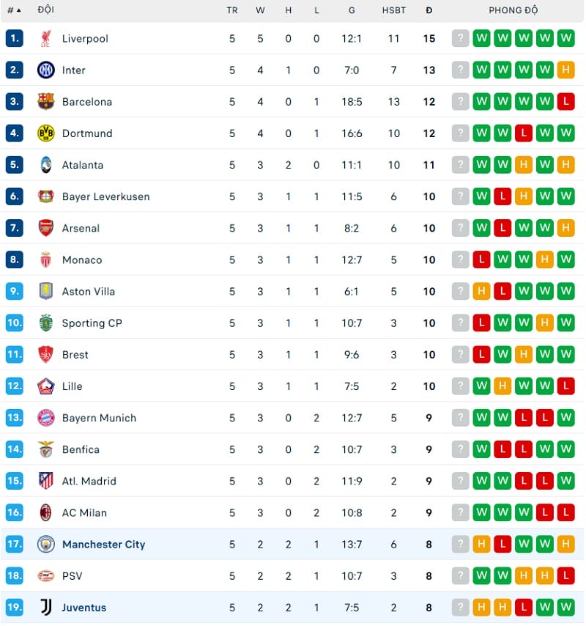This screenshot has height=626, width=586.
Task: Sort by the HSBT goal difference header
Action: point(394,10)
